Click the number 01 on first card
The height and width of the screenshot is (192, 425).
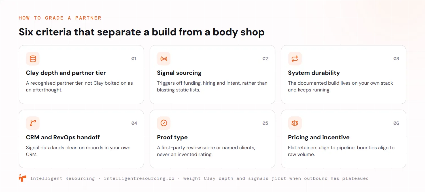[134, 59]
